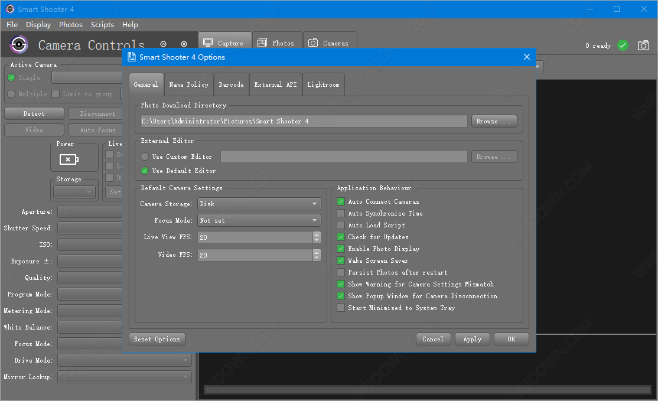This screenshot has height=401, width=658.
Task: Click the camera shoot icon at top right
Action: click(x=643, y=45)
